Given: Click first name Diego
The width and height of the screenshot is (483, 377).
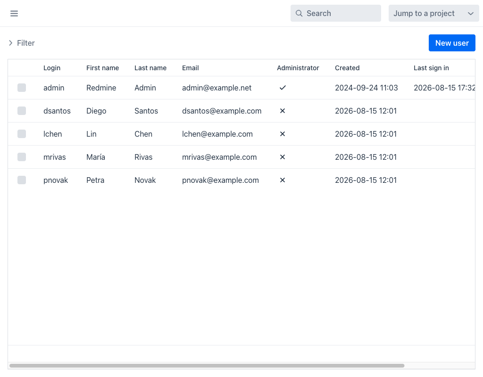Looking at the screenshot, I should point(96,111).
